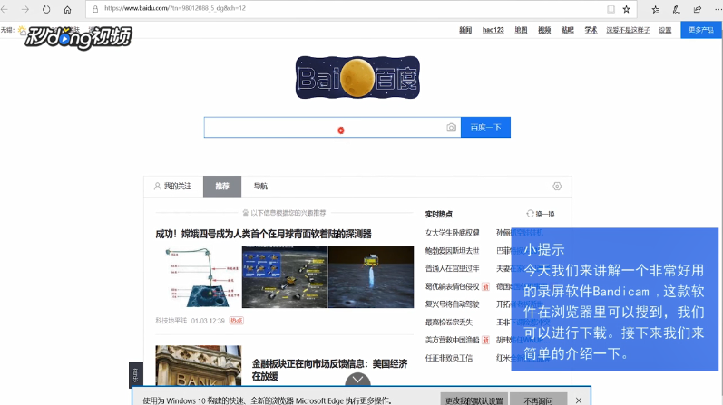723x405 pixels.
Task: Open the lunar orbit diagram thumbnail
Action: coord(199,277)
